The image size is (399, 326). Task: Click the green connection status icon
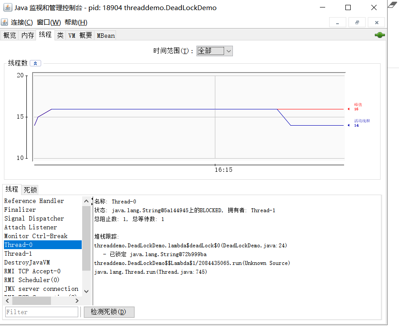click(380, 35)
